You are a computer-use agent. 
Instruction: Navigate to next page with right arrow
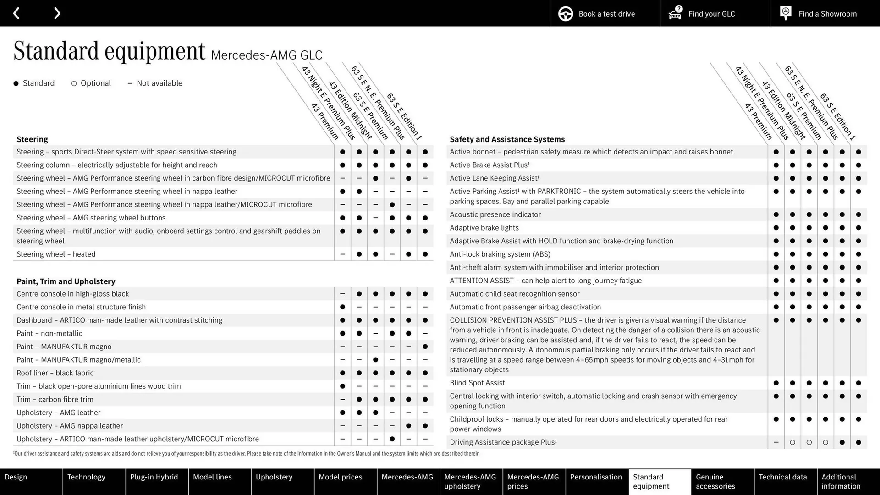coord(57,13)
